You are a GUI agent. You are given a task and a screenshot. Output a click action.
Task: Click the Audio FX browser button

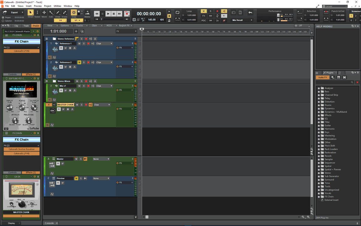tap(322, 78)
